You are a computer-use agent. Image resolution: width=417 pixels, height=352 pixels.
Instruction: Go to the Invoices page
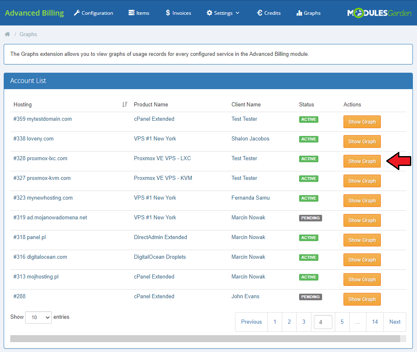(x=178, y=13)
